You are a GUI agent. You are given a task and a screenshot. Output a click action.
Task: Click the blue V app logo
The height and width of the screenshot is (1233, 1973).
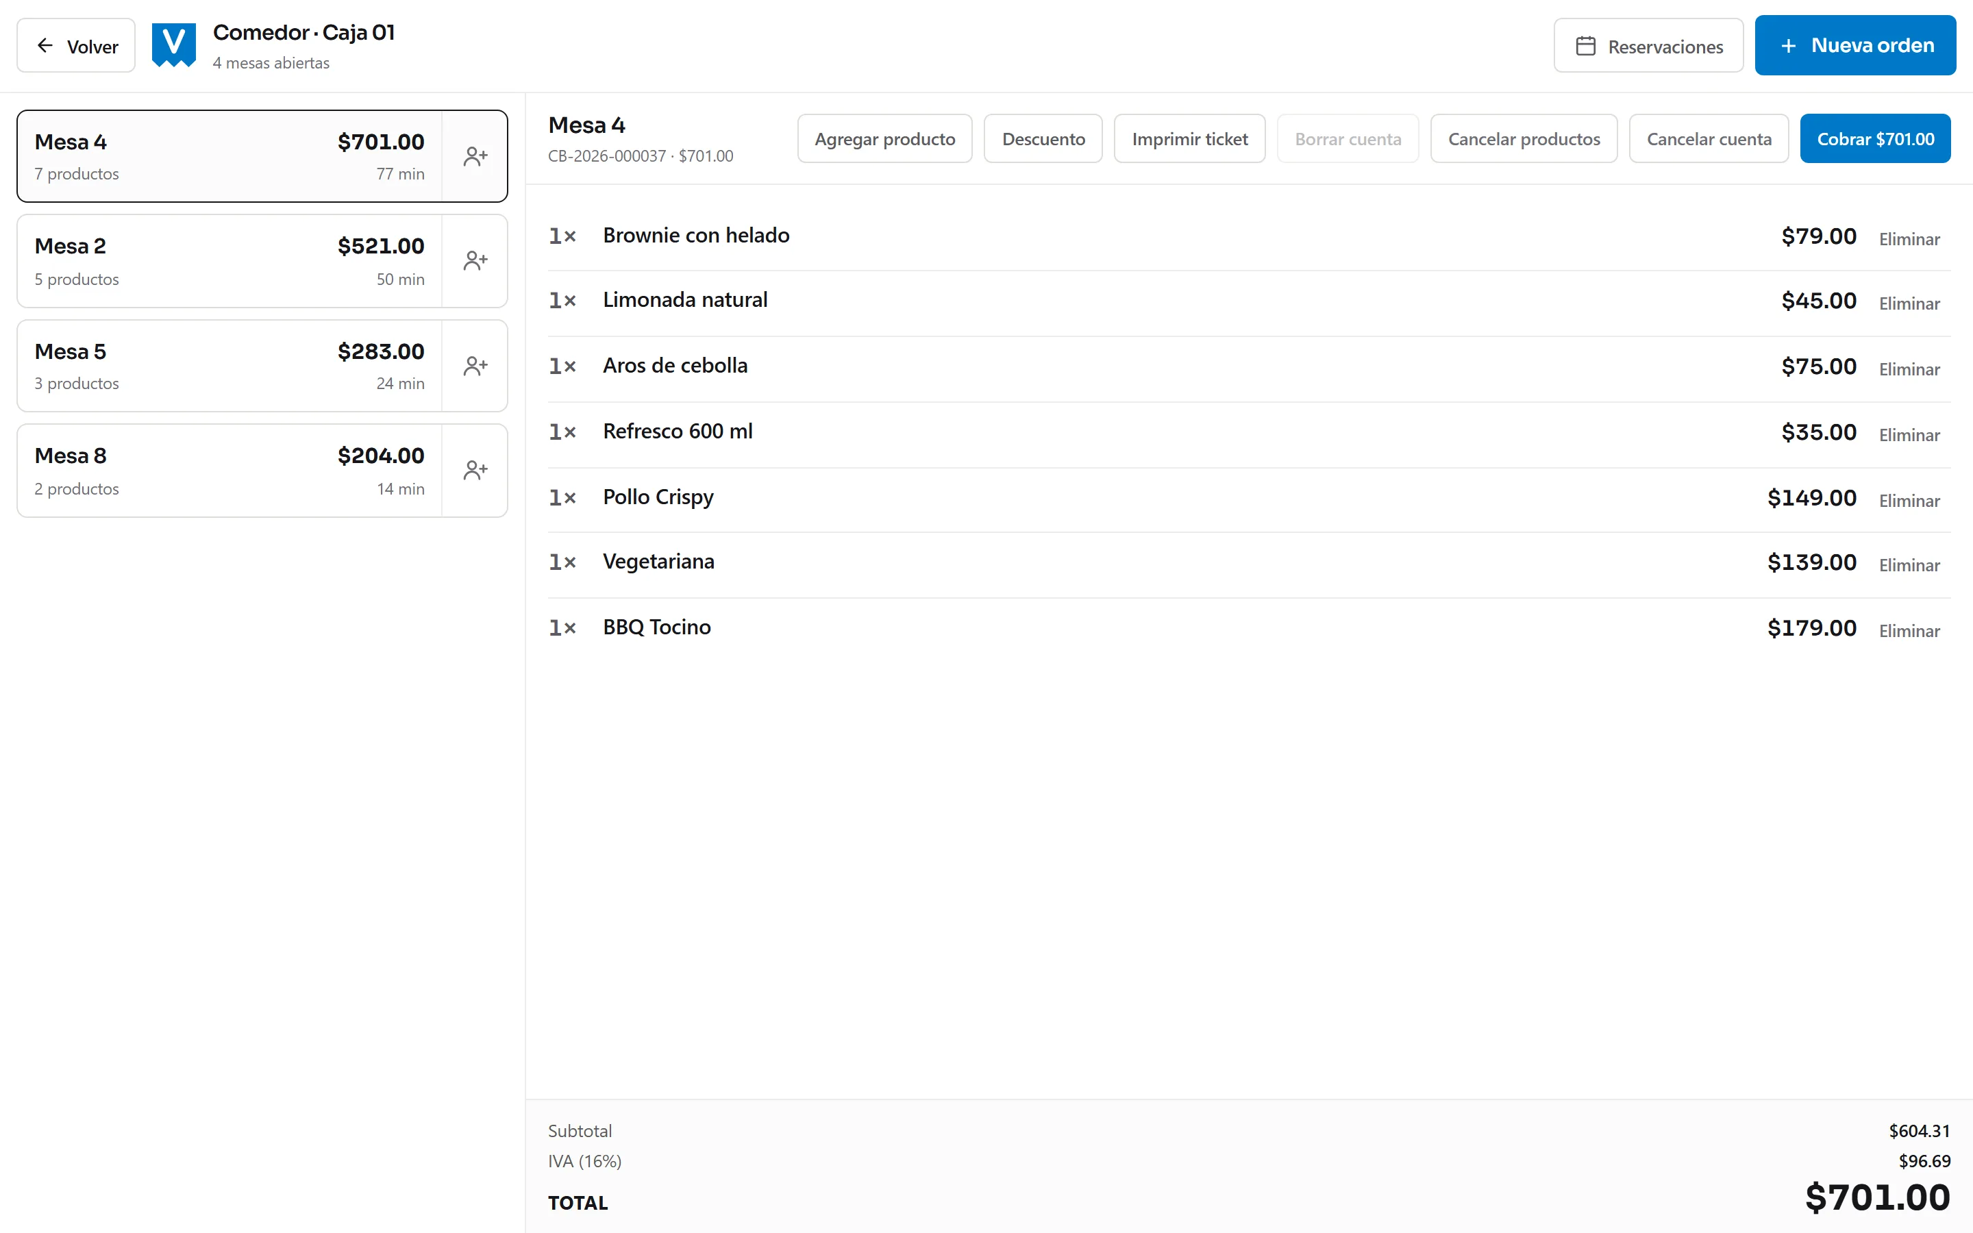tap(173, 45)
